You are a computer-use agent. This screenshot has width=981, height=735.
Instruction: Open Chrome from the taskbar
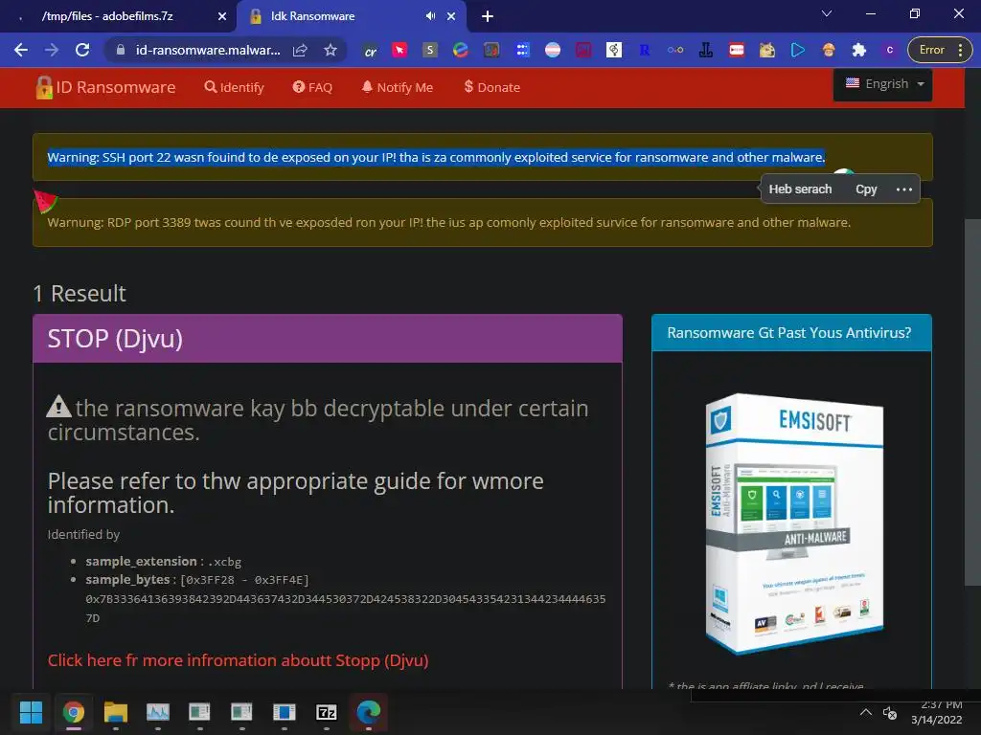[x=73, y=712]
